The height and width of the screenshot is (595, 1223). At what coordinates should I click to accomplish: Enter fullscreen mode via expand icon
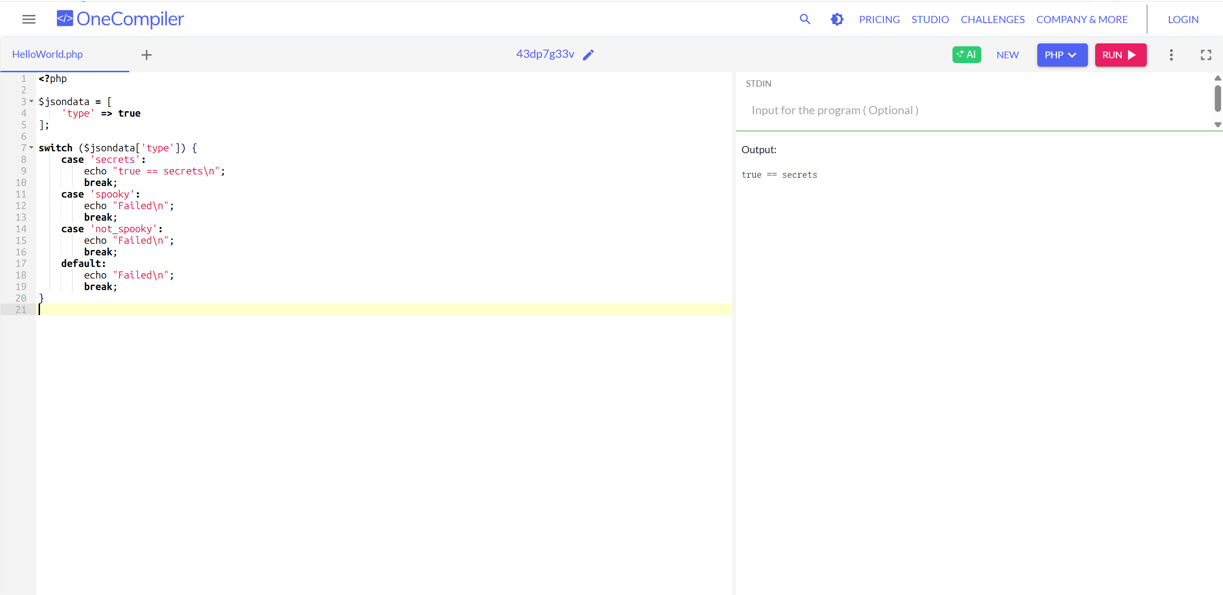click(1206, 55)
